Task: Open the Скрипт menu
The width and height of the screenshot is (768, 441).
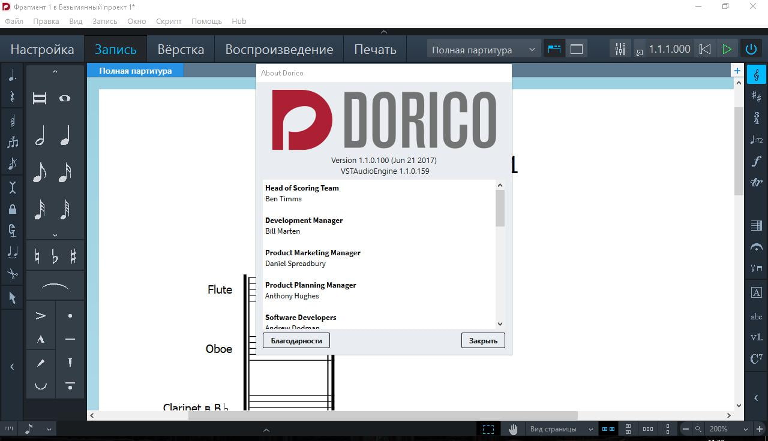Action: (169, 21)
